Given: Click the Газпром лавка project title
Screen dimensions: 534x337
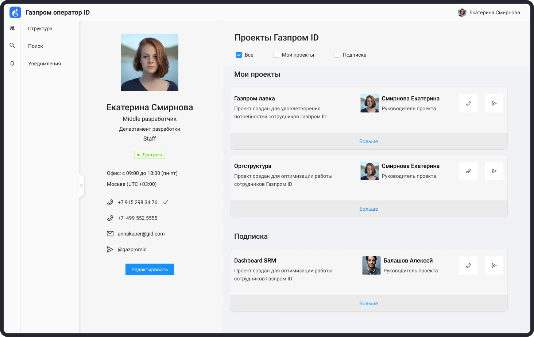Looking at the screenshot, I should pyautogui.click(x=255, y=98).
